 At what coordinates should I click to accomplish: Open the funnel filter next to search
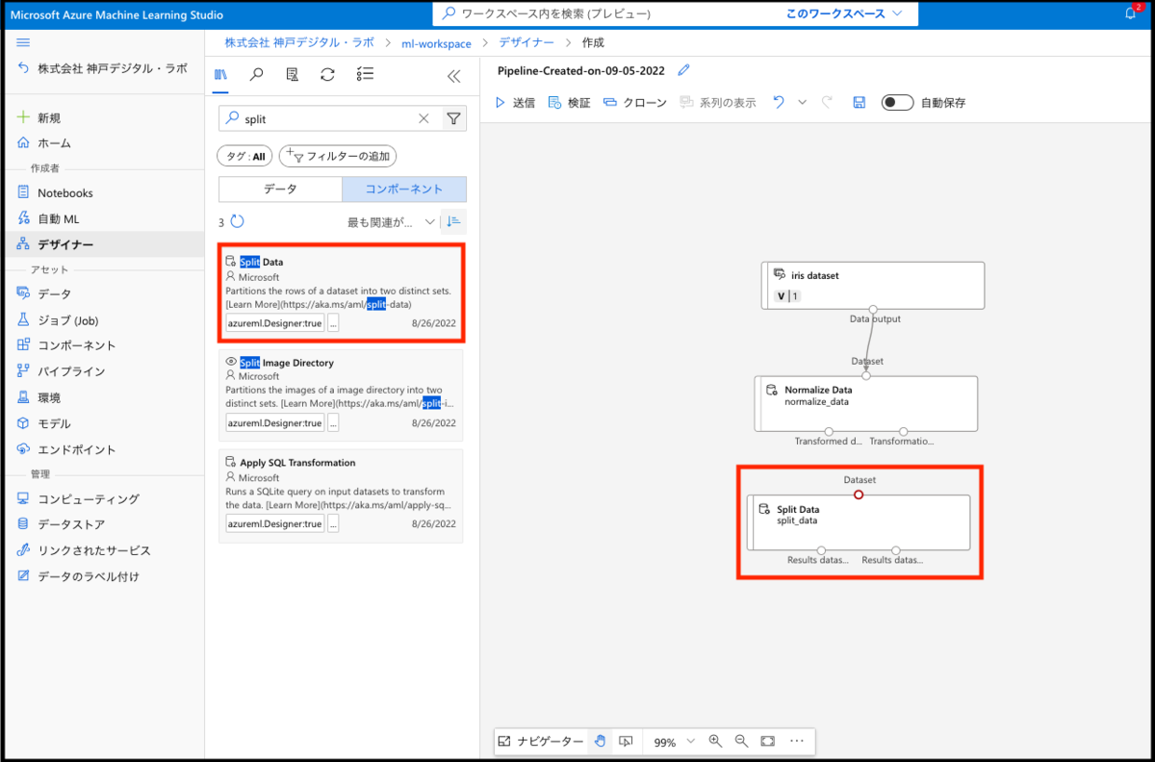[453, 119]
